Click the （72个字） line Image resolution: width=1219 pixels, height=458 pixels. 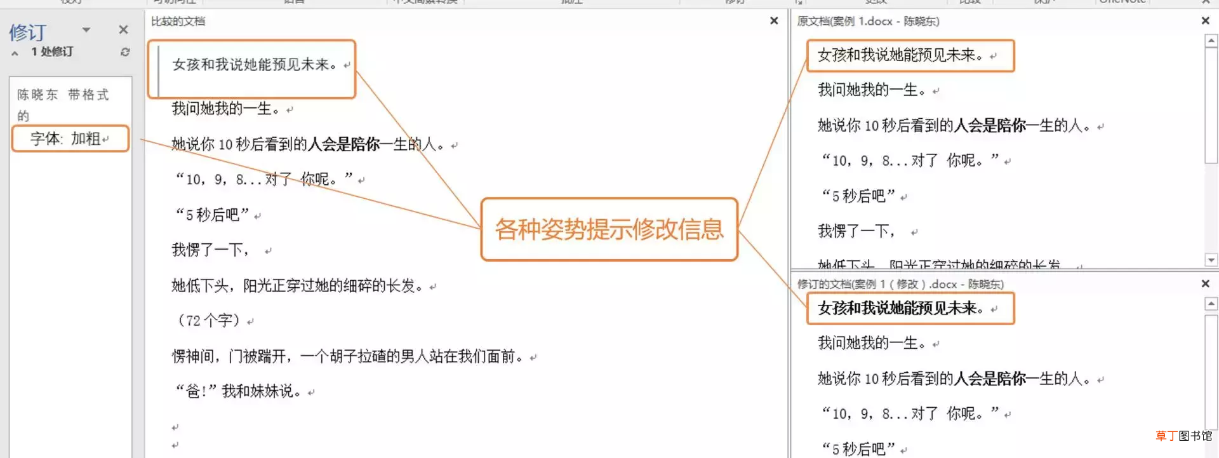(x=208, y=320)
